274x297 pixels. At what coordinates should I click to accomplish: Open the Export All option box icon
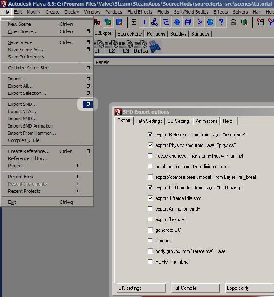pyautogui.click(x=88, y=86)
